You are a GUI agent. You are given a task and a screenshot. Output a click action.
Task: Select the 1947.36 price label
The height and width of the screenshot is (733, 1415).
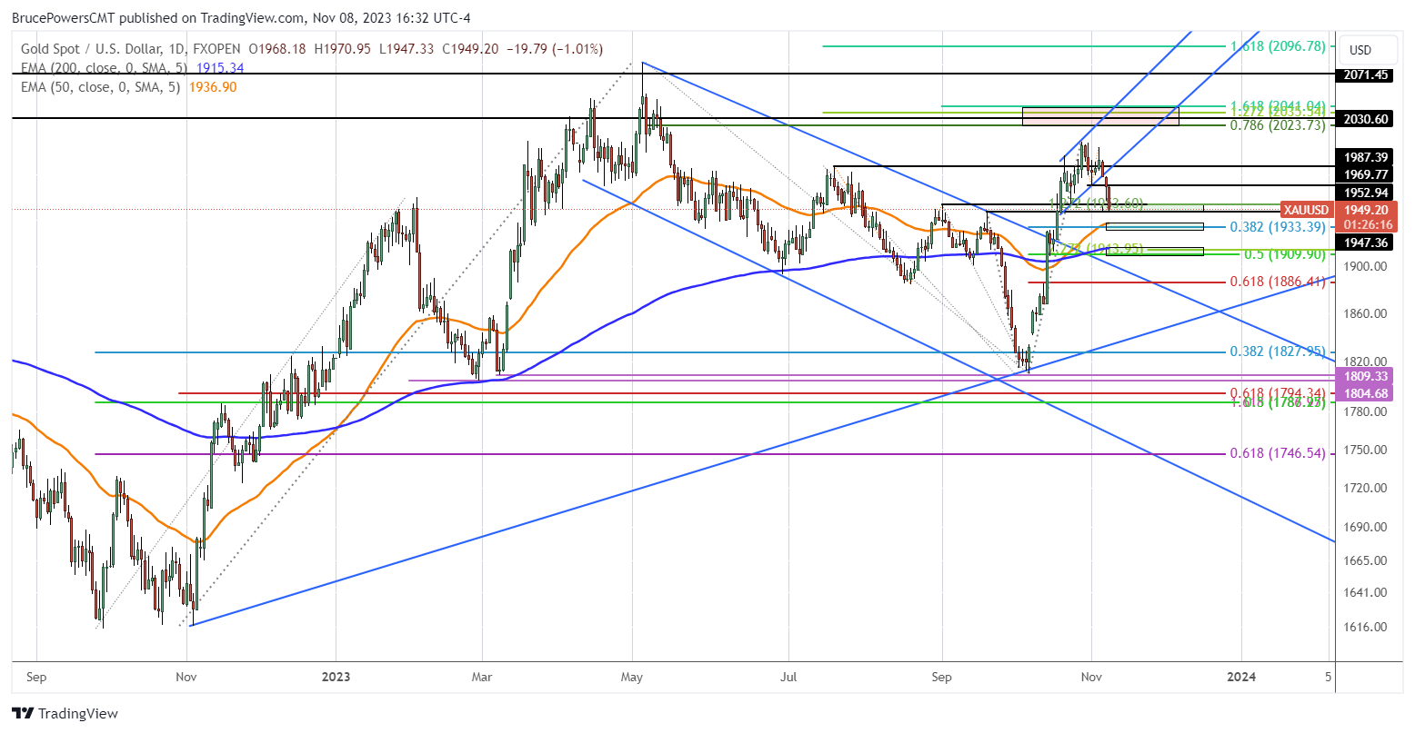click(1365, 243)
